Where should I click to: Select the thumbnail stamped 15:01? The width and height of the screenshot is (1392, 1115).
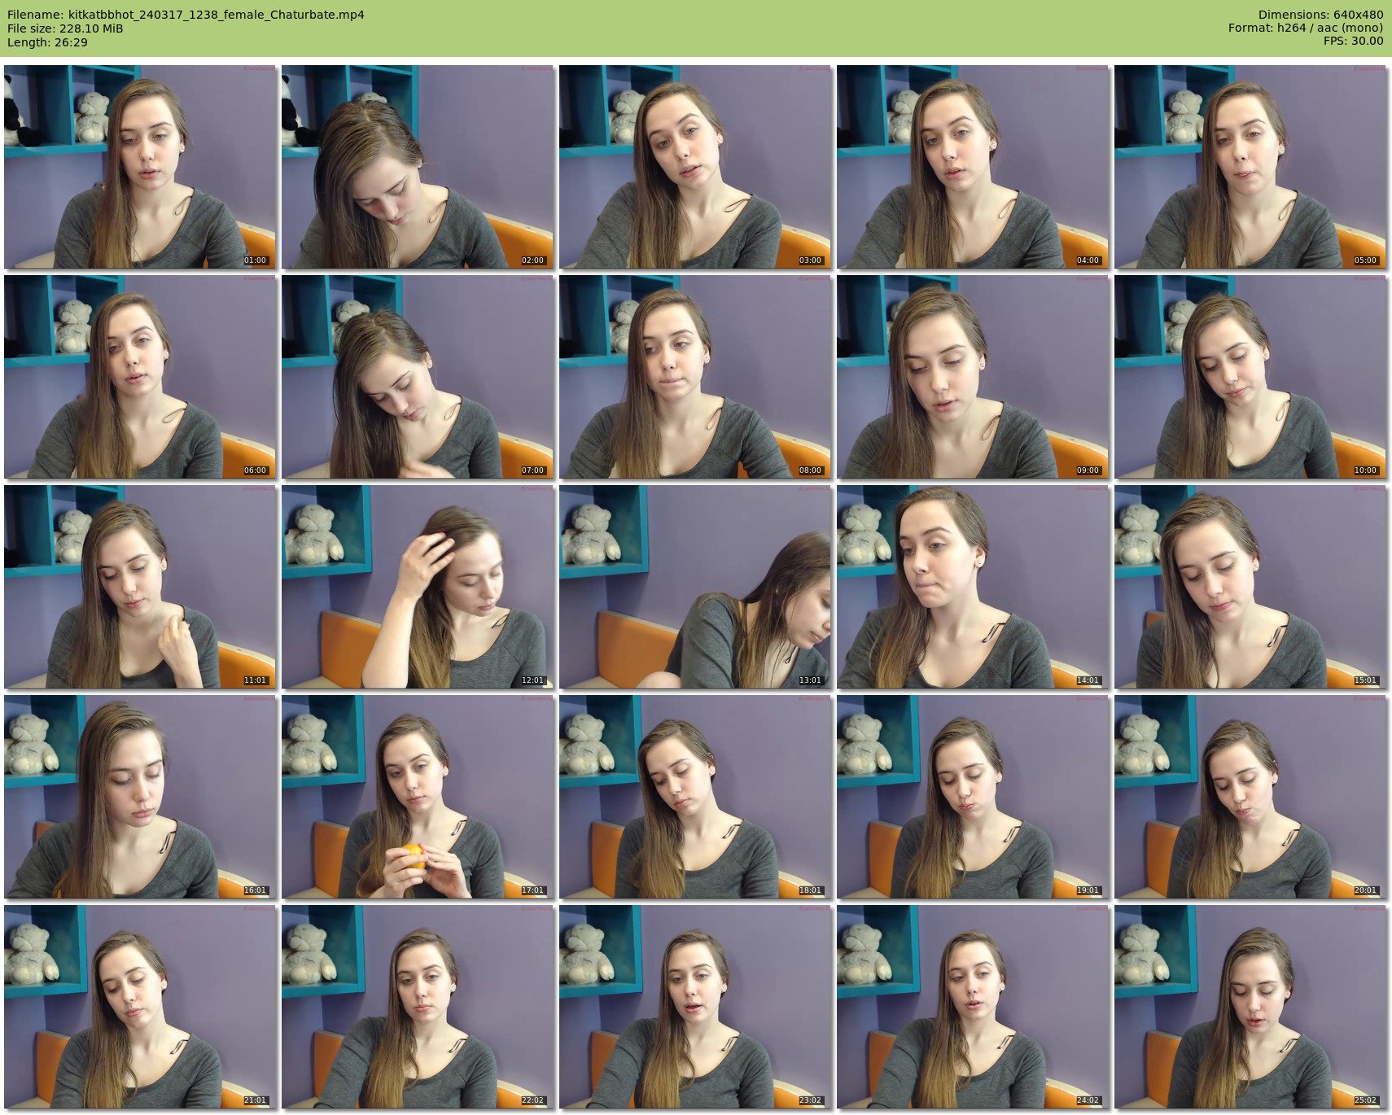(x=1250, y=587)
